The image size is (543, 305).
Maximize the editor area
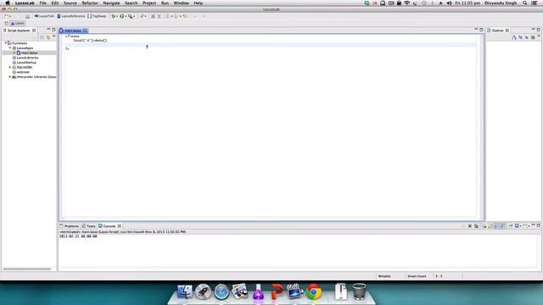pyautogui.click(x=481, y=30)
